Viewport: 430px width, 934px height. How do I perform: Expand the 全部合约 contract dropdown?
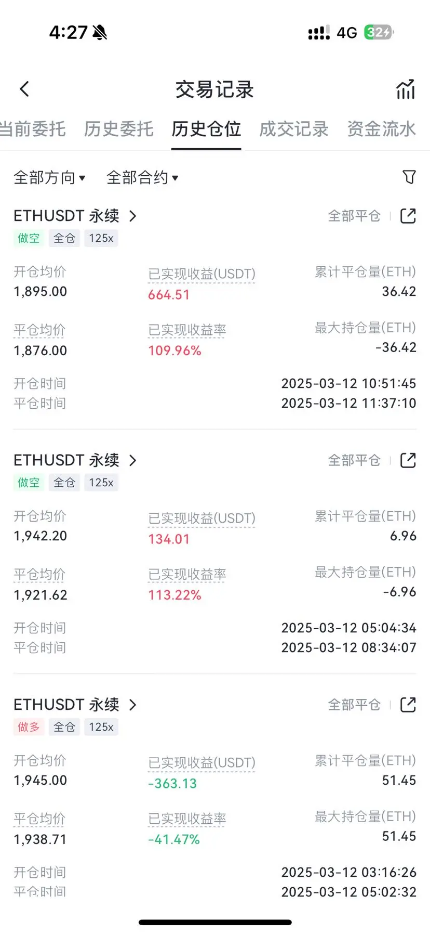(142, 177)
